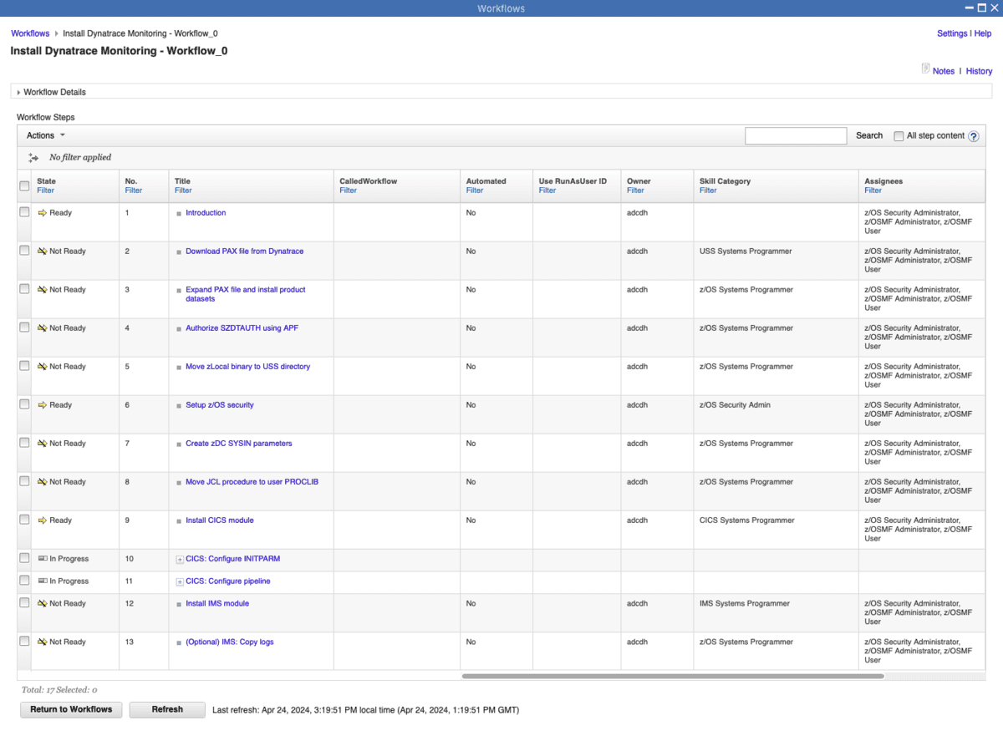Open 'Download PAX file from Dynatrace' step
Viewport: 1003px width, 736px height.
[244, 251]
